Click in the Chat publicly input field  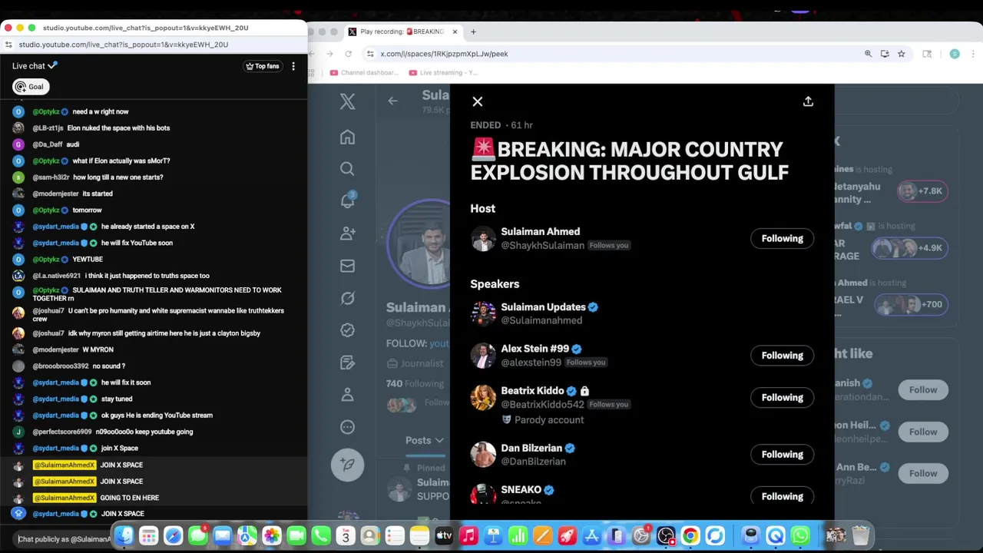coord(65,539)
